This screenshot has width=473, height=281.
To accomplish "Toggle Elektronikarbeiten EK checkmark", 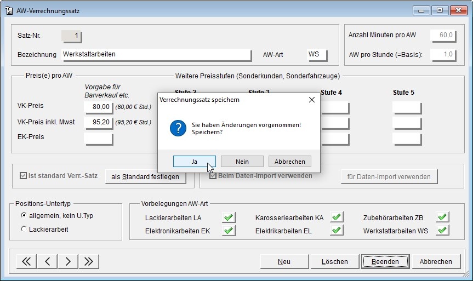I will pyautogui.click(x=229, y=231).
